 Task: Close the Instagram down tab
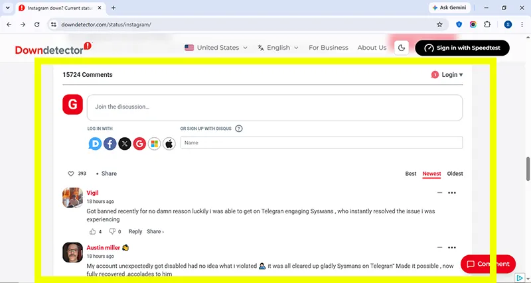point(100,8)
